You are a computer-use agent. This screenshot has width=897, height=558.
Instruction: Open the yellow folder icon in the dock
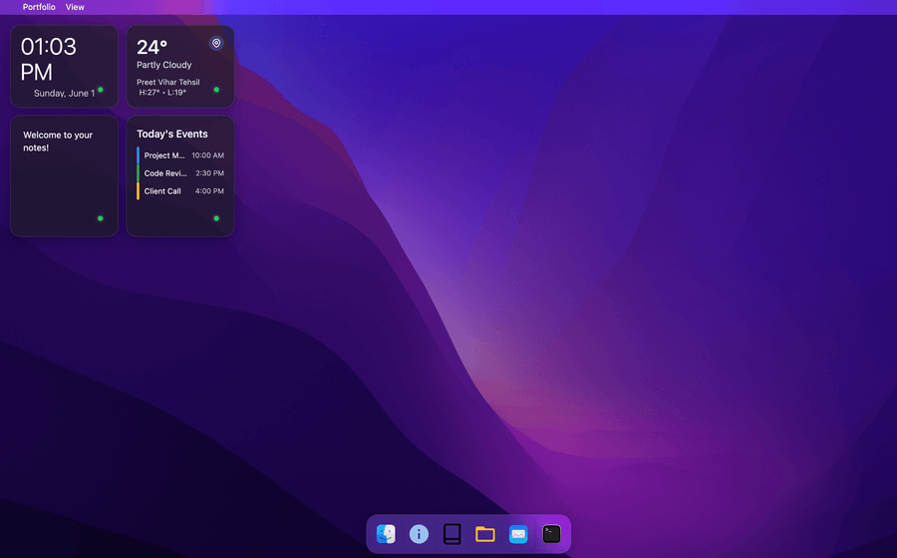tap(485, 534)
